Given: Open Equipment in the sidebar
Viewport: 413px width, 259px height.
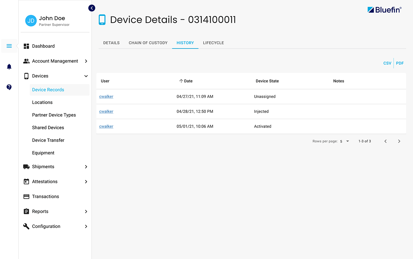Looking at the screenshot, I should coord(43,153).
